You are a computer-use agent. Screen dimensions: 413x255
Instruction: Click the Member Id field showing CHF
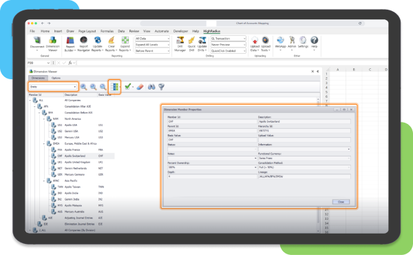212,121
